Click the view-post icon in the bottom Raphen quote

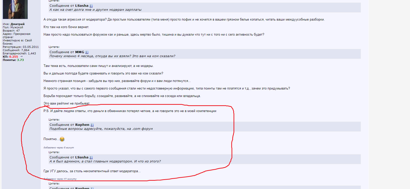tap(92, 188)
